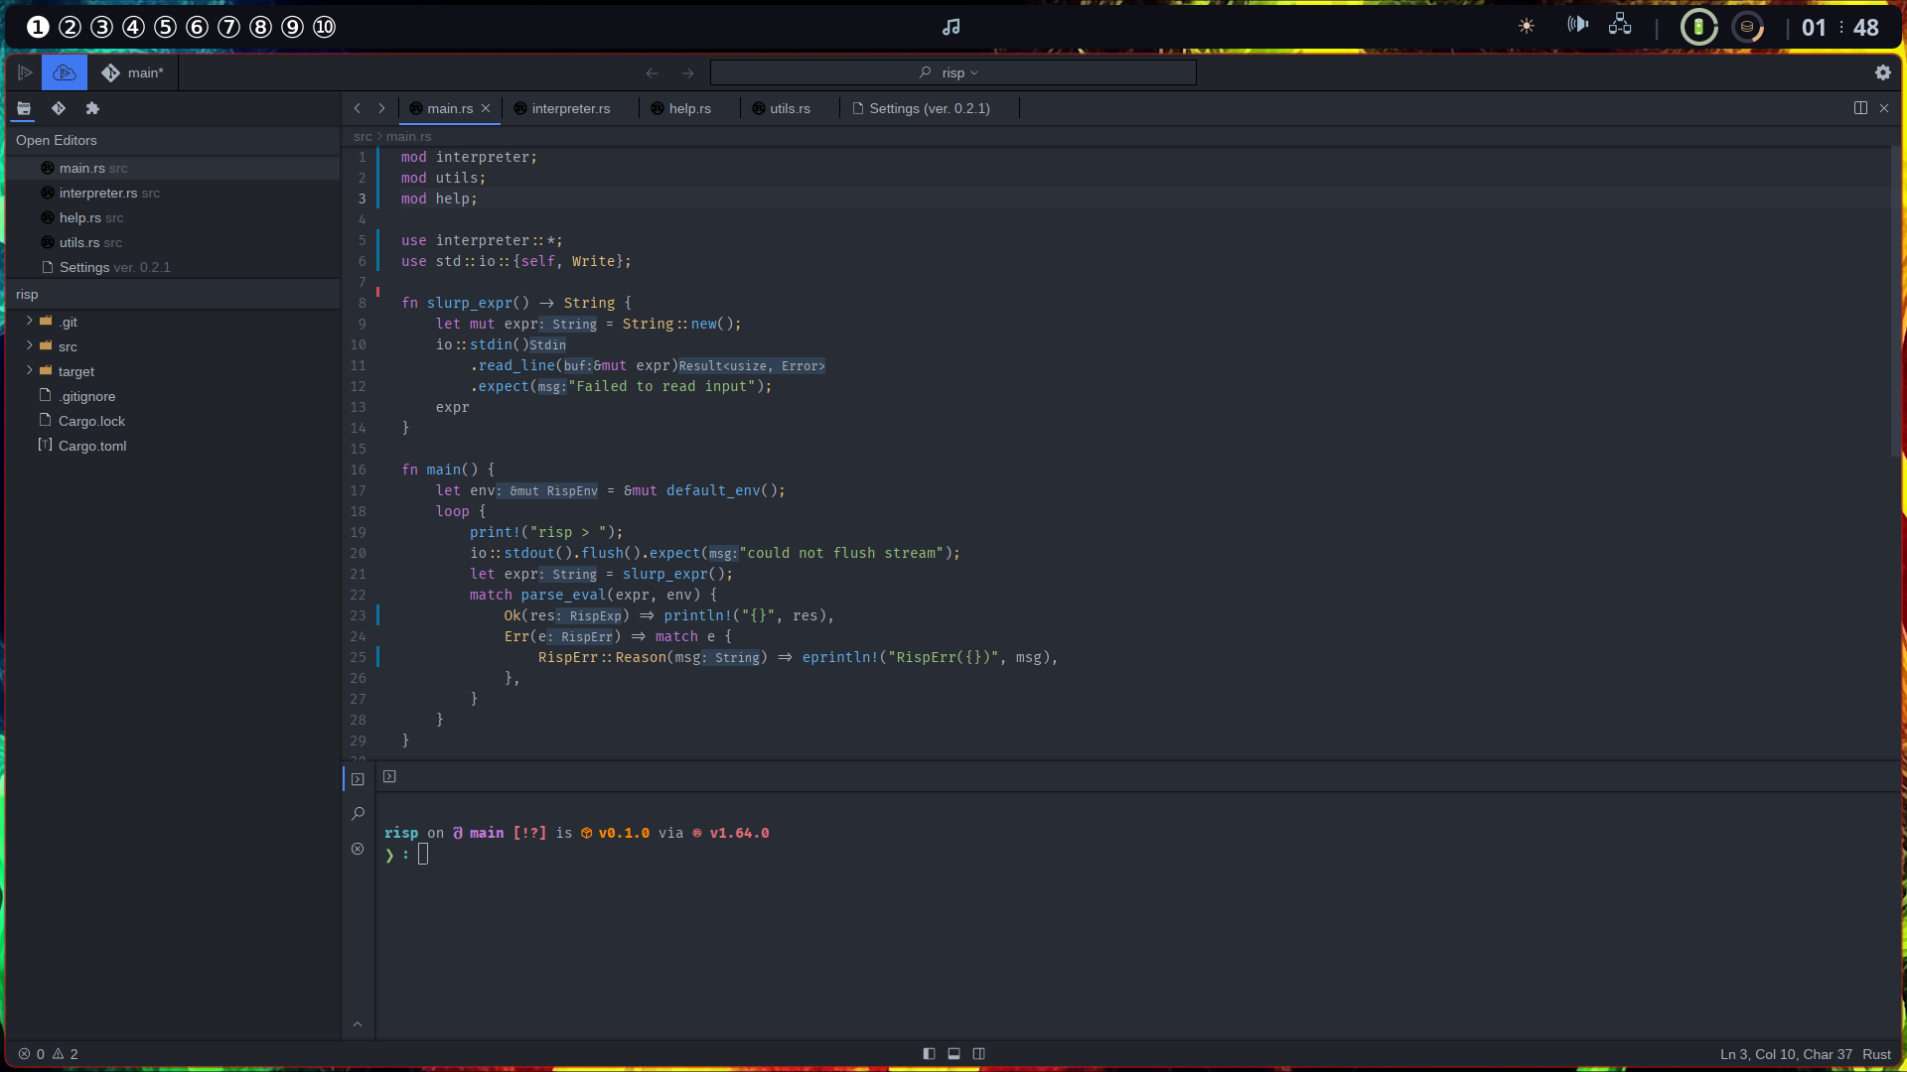The height and width of the screenshot is (1072, 1907).
Task: Close the main.rs tab
Action: coord(486,108)
